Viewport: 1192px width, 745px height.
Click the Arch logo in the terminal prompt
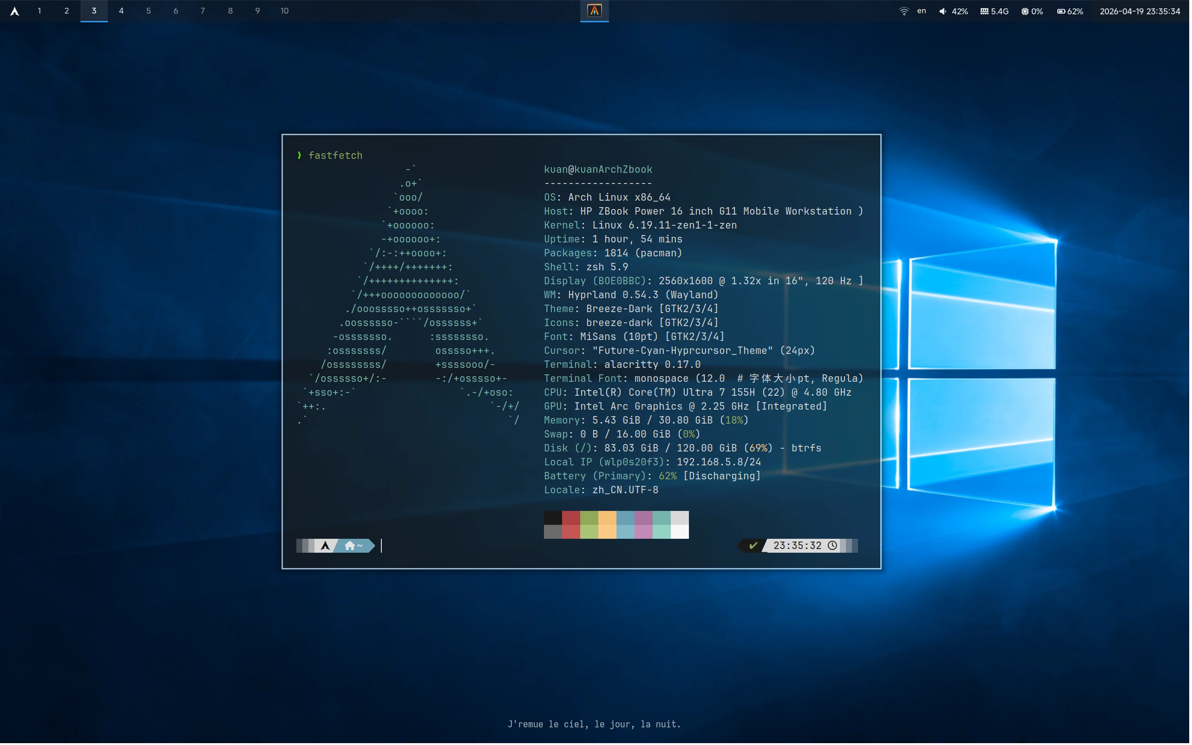point(326,546)
